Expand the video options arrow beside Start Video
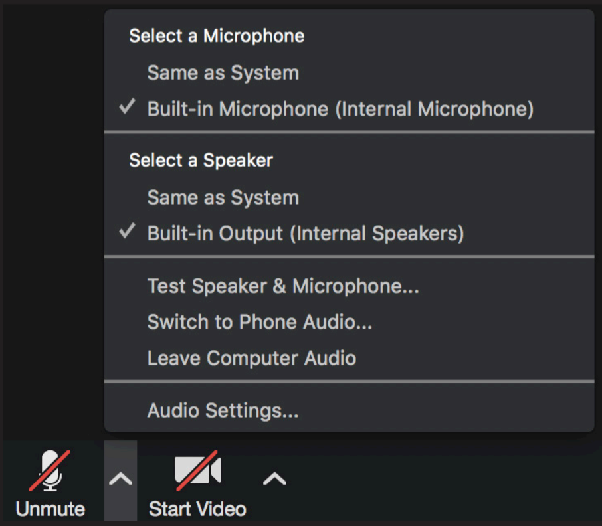The height and width of the screenshot is (526, 602). coord(275,478)
